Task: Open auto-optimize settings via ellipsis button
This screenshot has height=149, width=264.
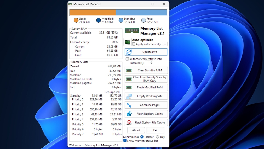Action: pos(165,44)
